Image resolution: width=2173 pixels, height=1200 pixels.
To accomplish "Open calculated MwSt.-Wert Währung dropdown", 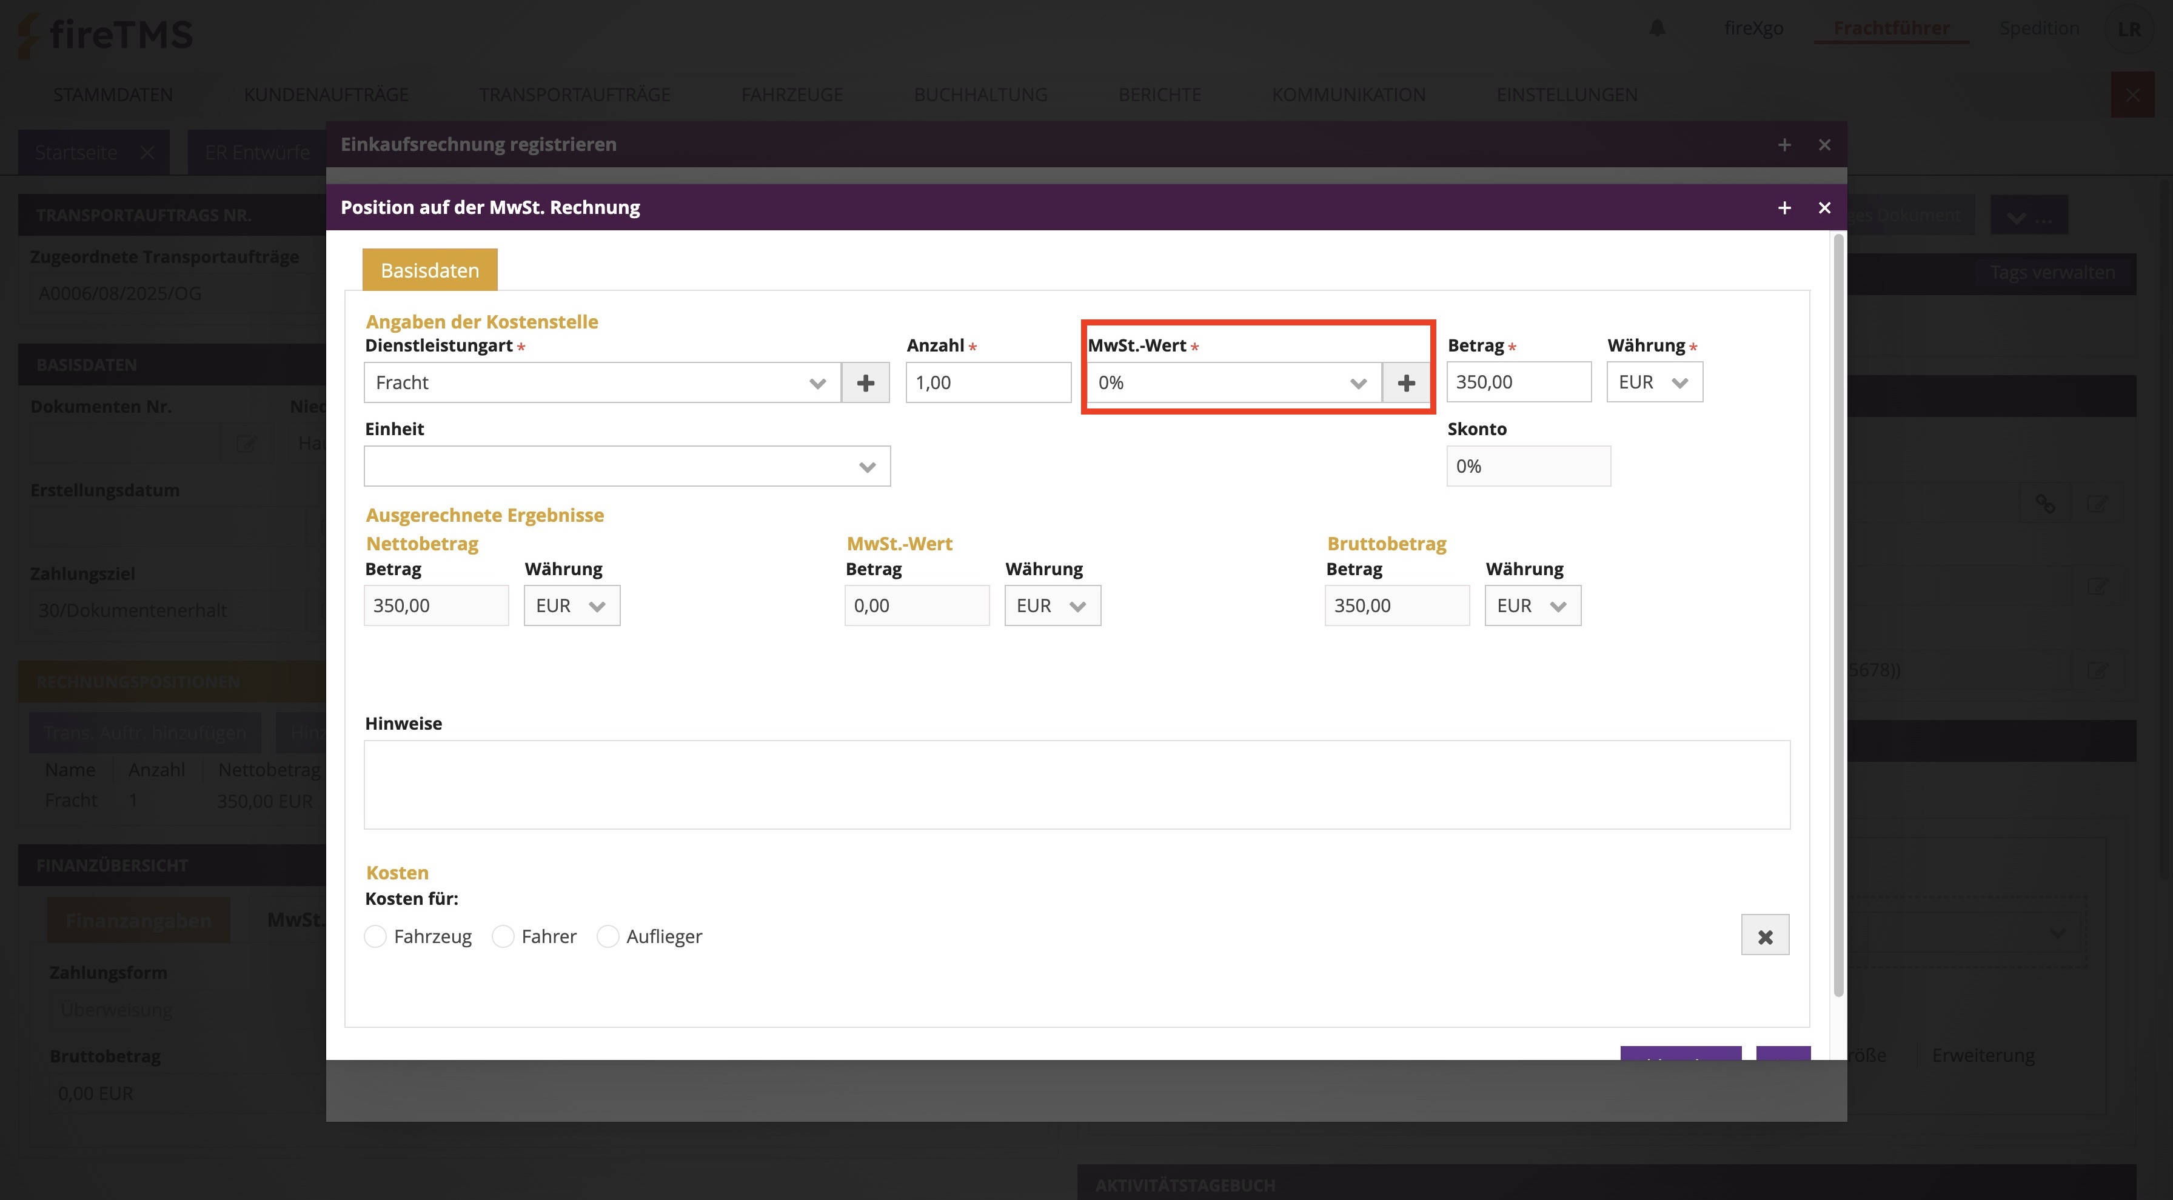I will 1052,605.
